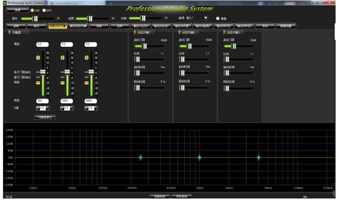The image size is (339, 204).
Task: Select the USB connection radio button
Action: pyautogui.click(x=32, y=10)
